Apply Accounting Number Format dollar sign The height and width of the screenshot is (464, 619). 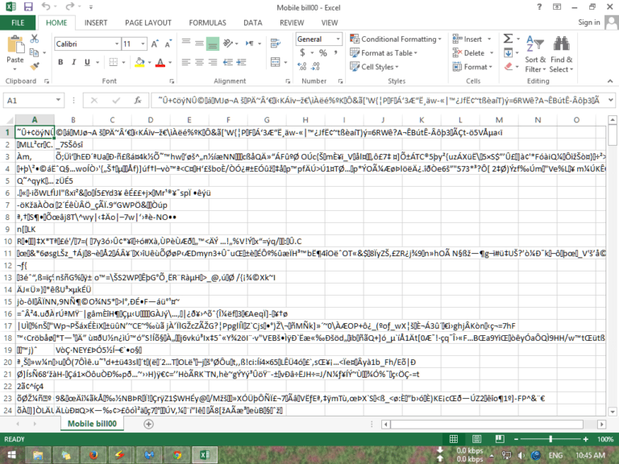click(302, 52)
